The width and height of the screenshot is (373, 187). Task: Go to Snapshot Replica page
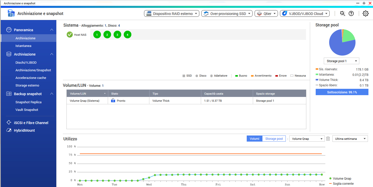(28, 102)
